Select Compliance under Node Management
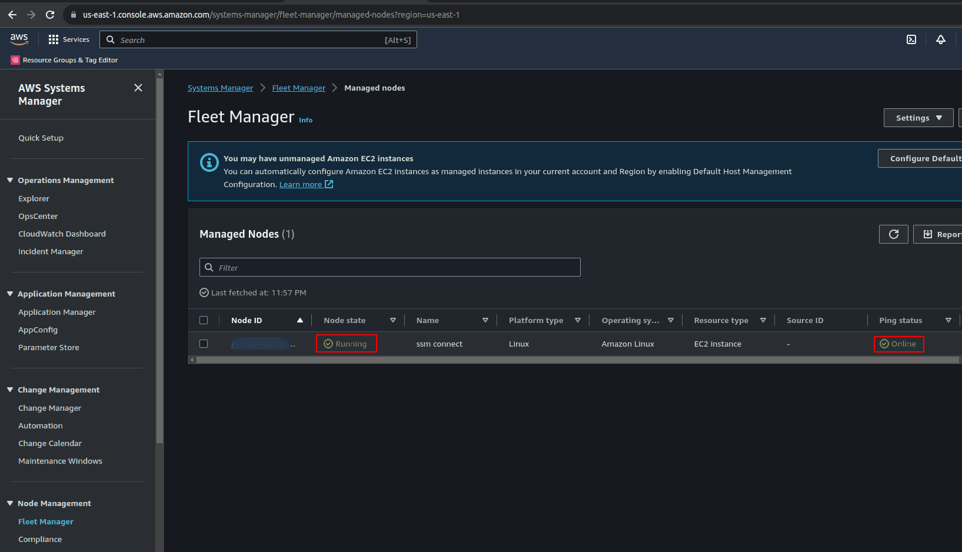962x552 pixels. pos(40,538)
